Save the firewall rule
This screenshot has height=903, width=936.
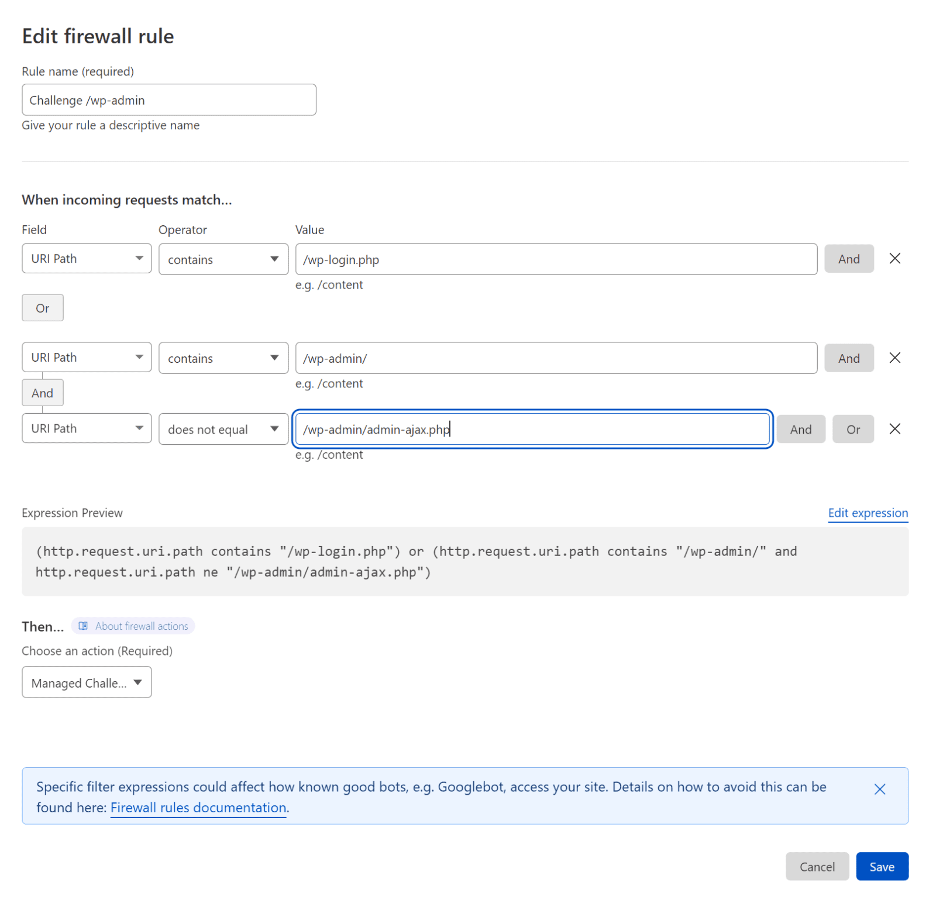[882, 866]
